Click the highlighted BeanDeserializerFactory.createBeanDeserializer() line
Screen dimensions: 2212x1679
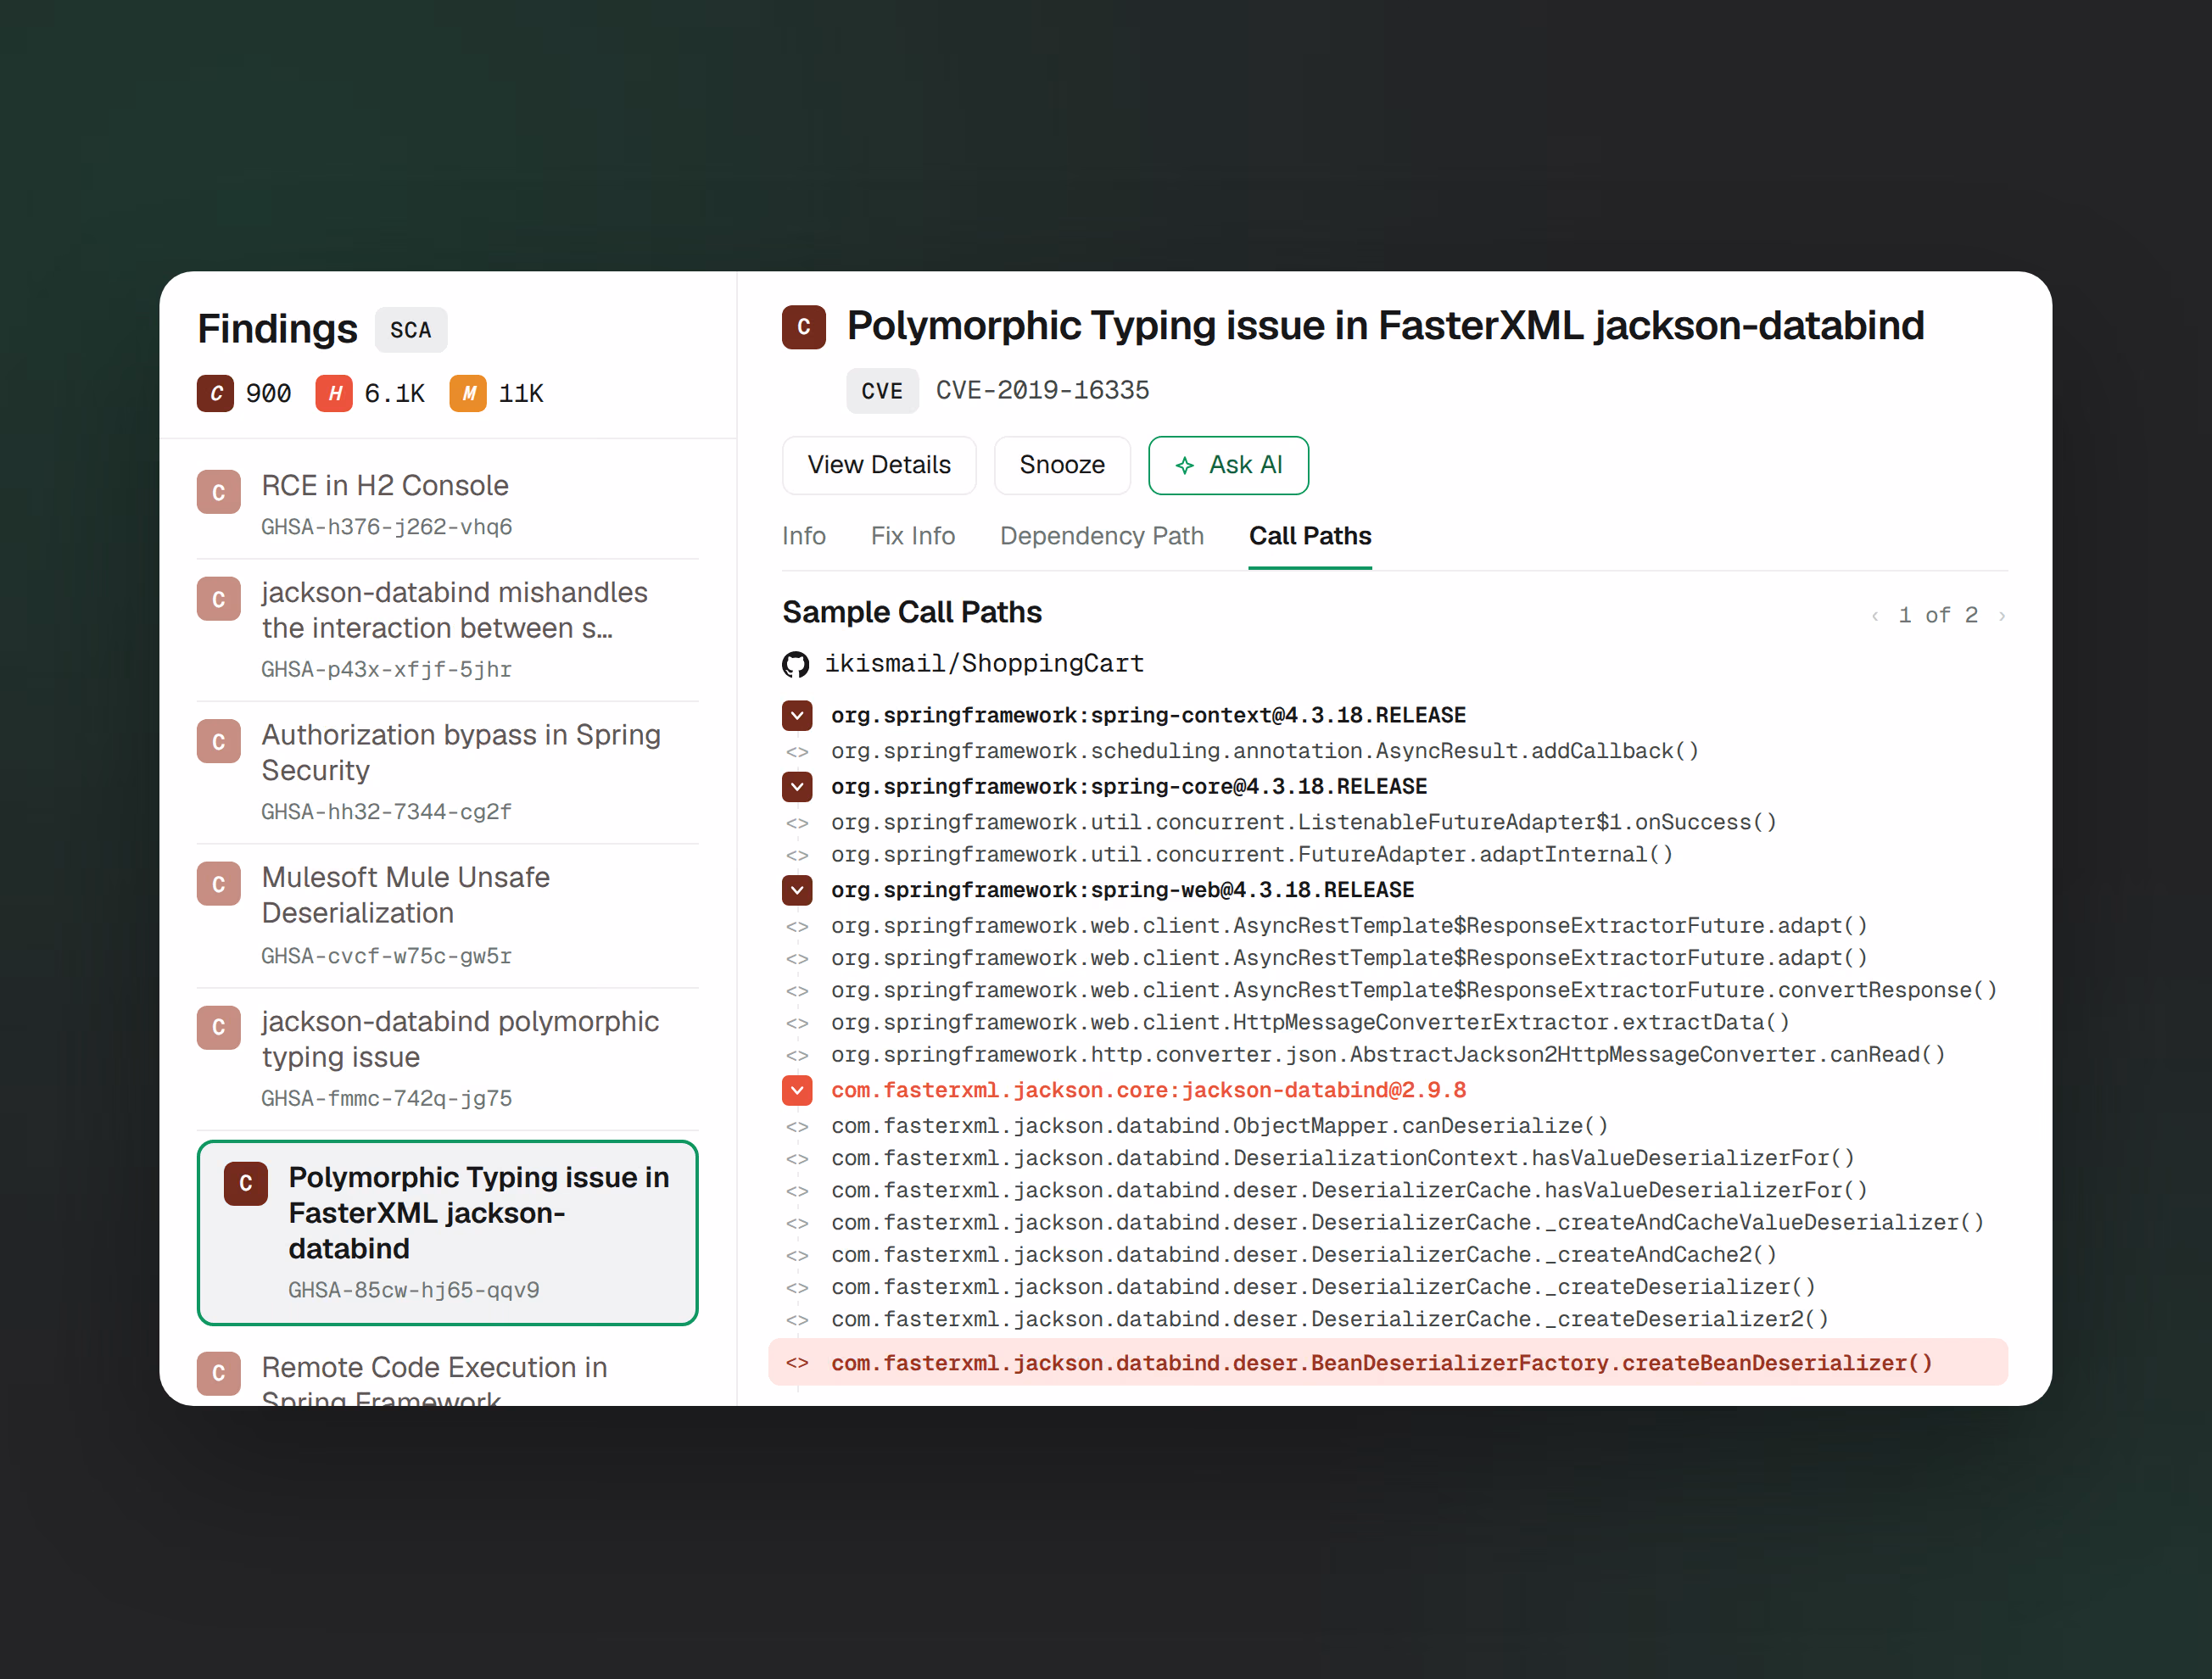[1388, 1363]
